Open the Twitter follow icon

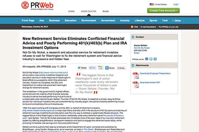tap(151, 59)
